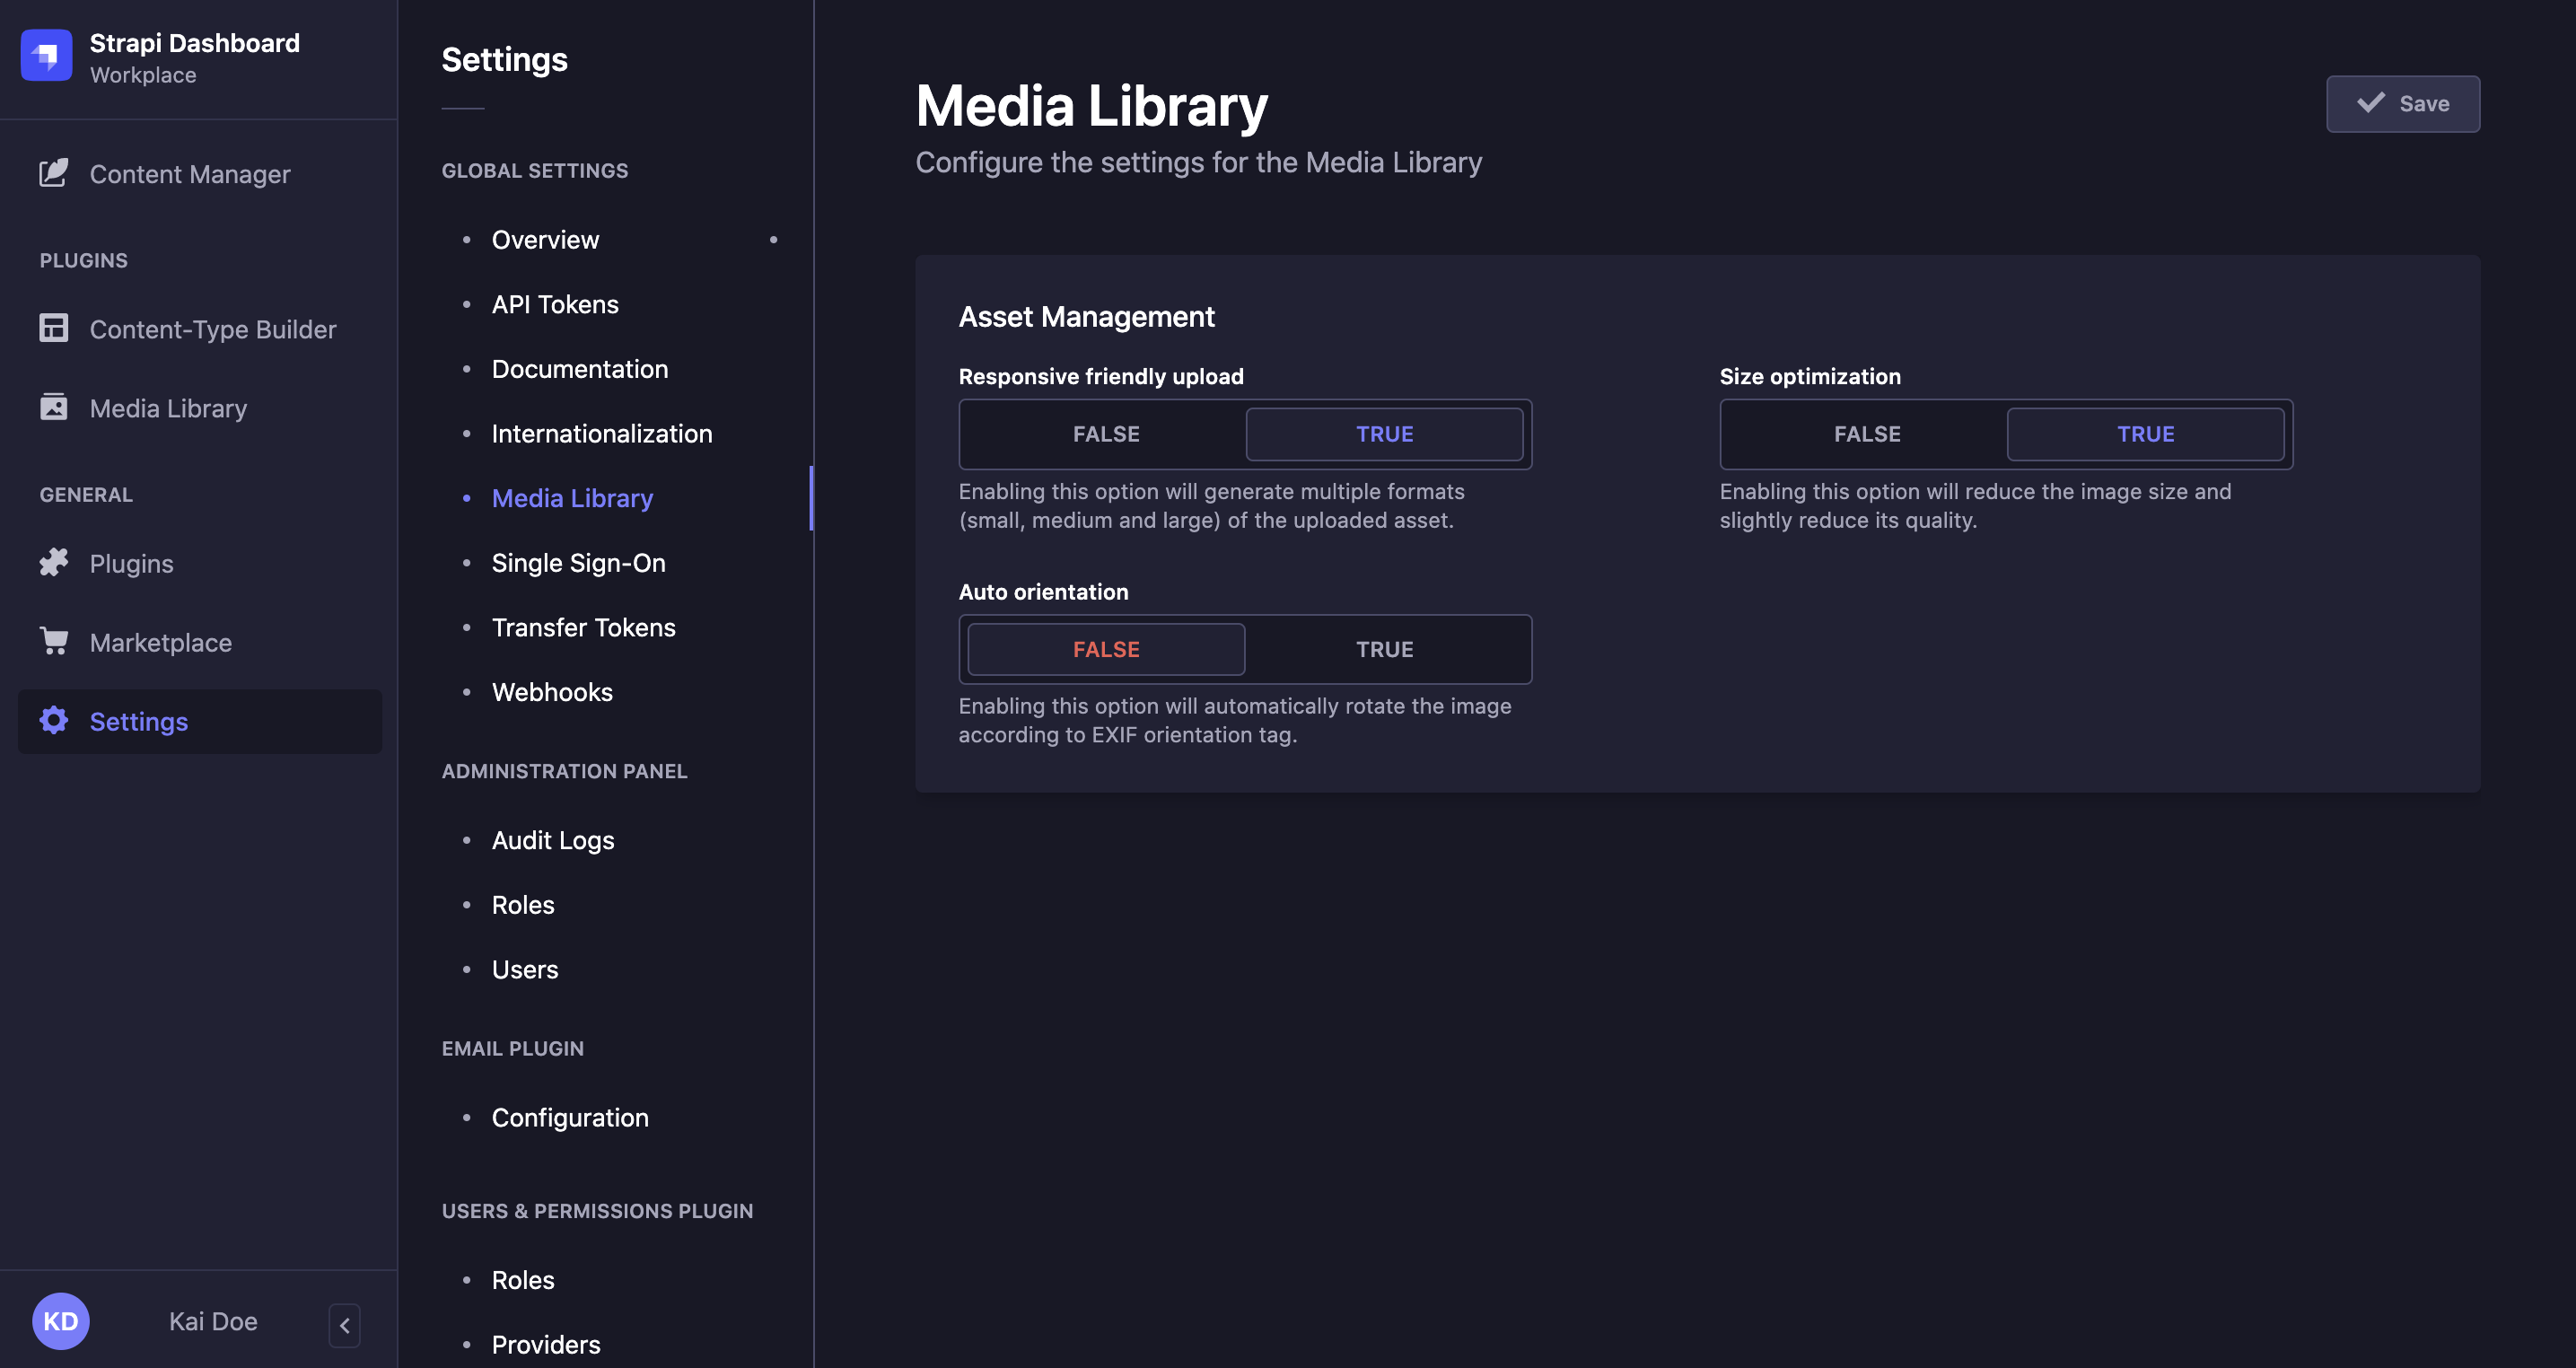Open Kai Doe's profile avatar
This screenshot has height=1368, width=2576.
60,1320
